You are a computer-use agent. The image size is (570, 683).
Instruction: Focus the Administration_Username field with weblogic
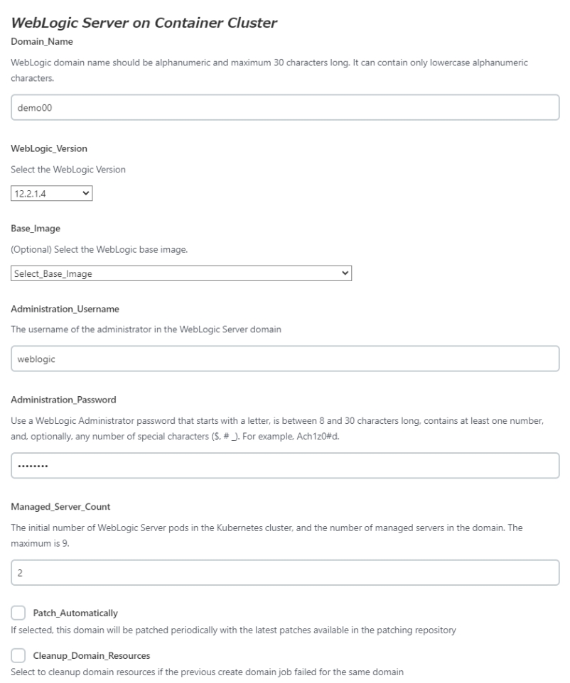click(x=285, y=359)
